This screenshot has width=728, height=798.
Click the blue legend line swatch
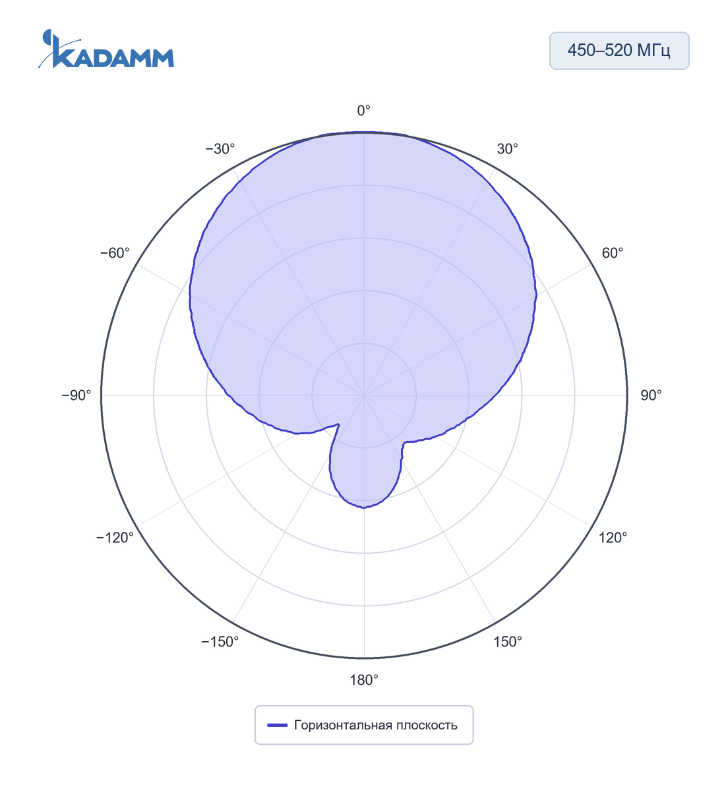(x=278, y=726)
